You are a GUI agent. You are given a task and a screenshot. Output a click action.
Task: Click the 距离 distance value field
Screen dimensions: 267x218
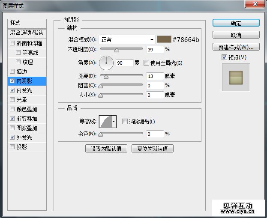(155, 76)
